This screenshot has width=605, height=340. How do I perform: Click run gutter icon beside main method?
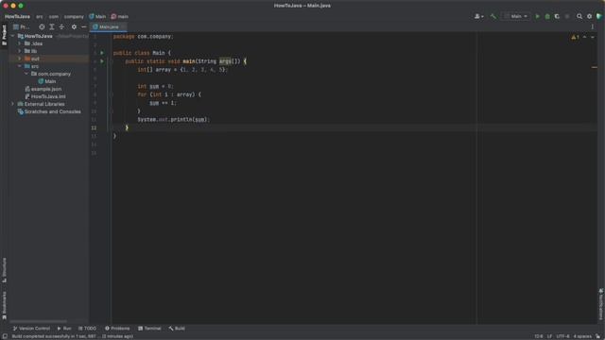tap(102, 61)
